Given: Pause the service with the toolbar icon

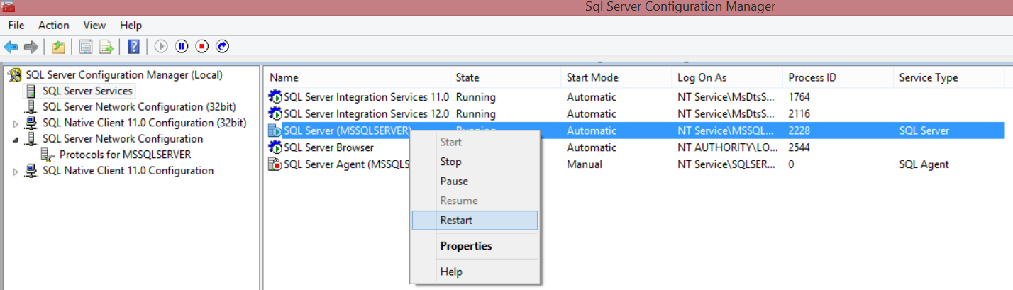Looking at the screenshot, I should [x=182, y=47].
